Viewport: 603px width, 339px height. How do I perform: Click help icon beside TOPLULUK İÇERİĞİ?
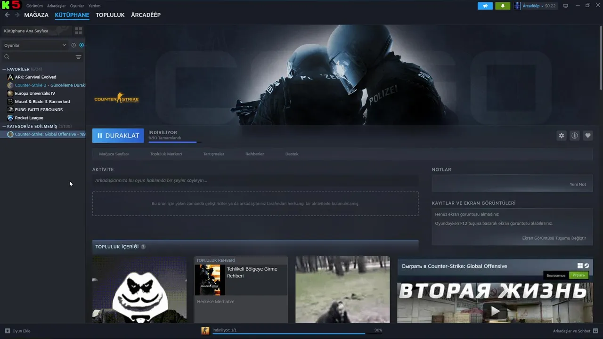point(143,247)
